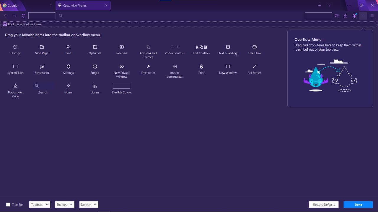
Task: Select the Edit Controls icons
Action: click(201, 47)
